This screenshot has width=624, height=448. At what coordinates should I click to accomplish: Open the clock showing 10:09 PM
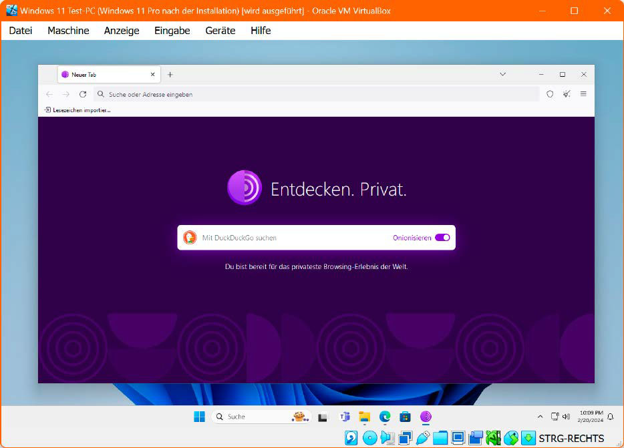pyautogui.click(x=591, y=417)
